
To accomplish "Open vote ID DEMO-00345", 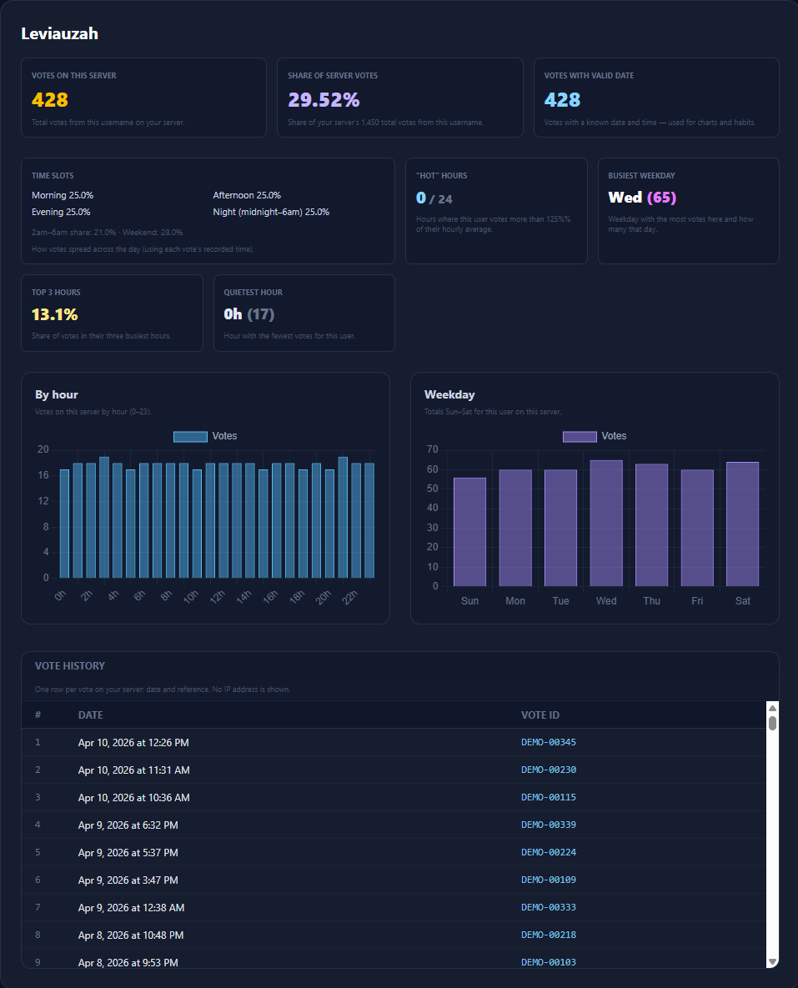I will click(x=548, y=742).
